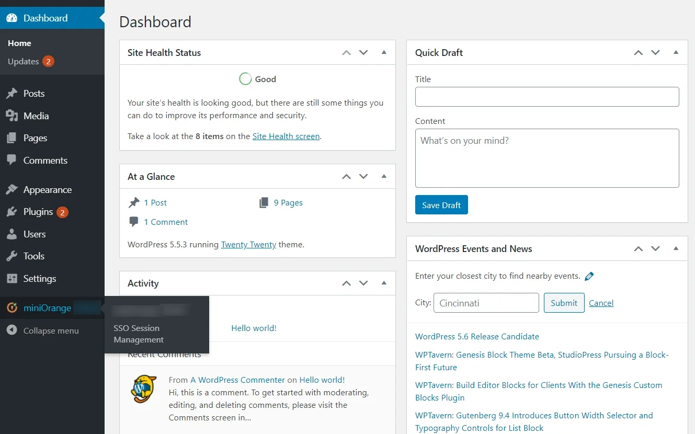This screenshot has width=695, height=434.
Task: Collapse the WordPress Events and News panel
Action: [676, 248]
